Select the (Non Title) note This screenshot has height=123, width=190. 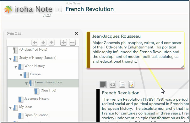(48, 91)
